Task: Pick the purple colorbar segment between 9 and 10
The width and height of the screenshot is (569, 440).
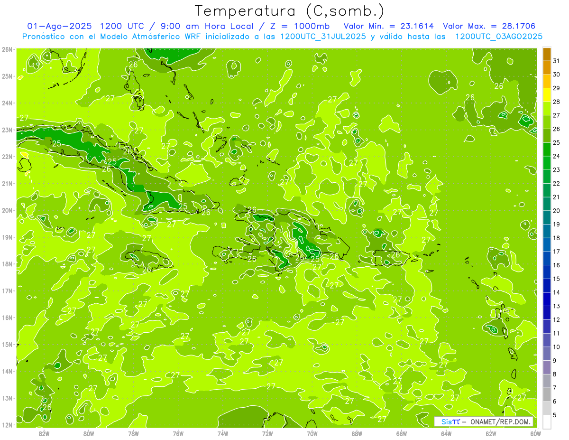Action: point(547,354)
